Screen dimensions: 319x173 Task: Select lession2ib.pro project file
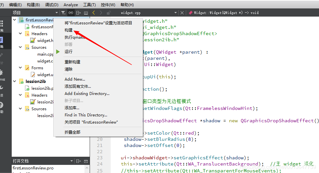point(42,88)
